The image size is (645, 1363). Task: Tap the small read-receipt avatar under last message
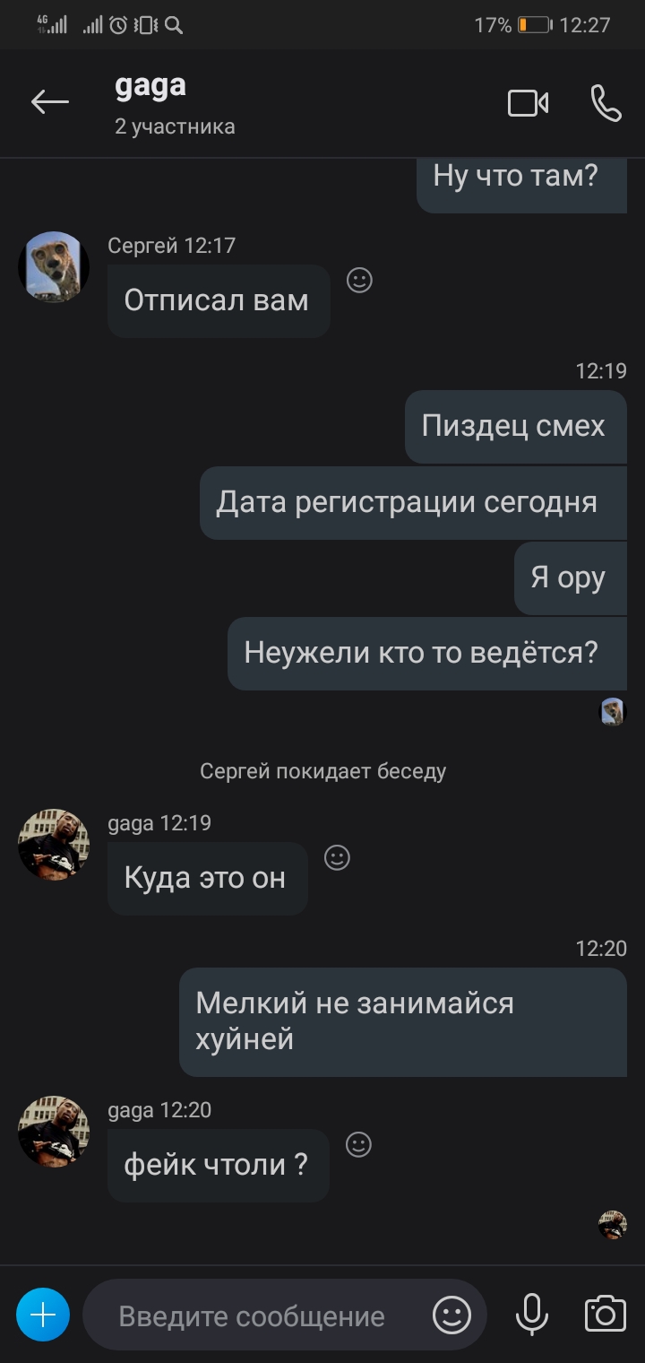[613, 1225]
